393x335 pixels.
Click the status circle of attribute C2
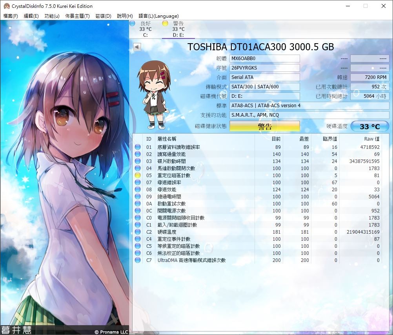(138, 232)
